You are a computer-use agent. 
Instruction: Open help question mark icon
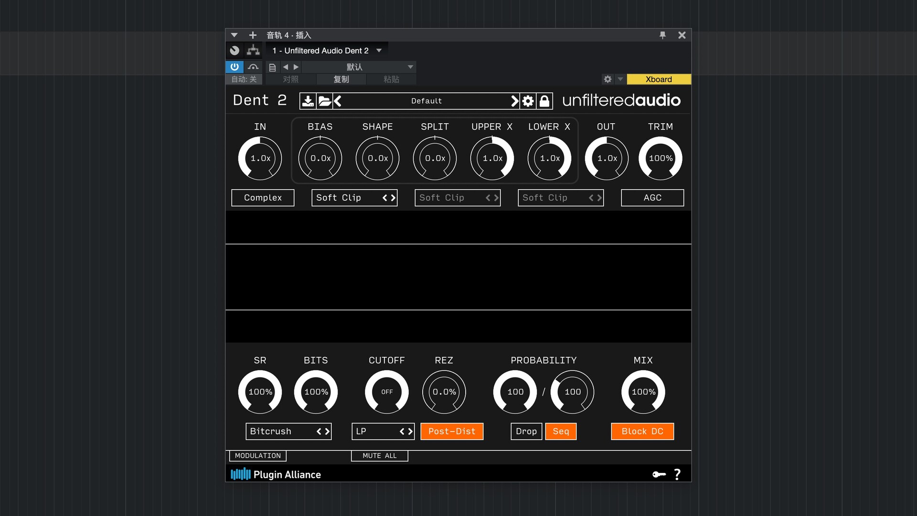677,474
